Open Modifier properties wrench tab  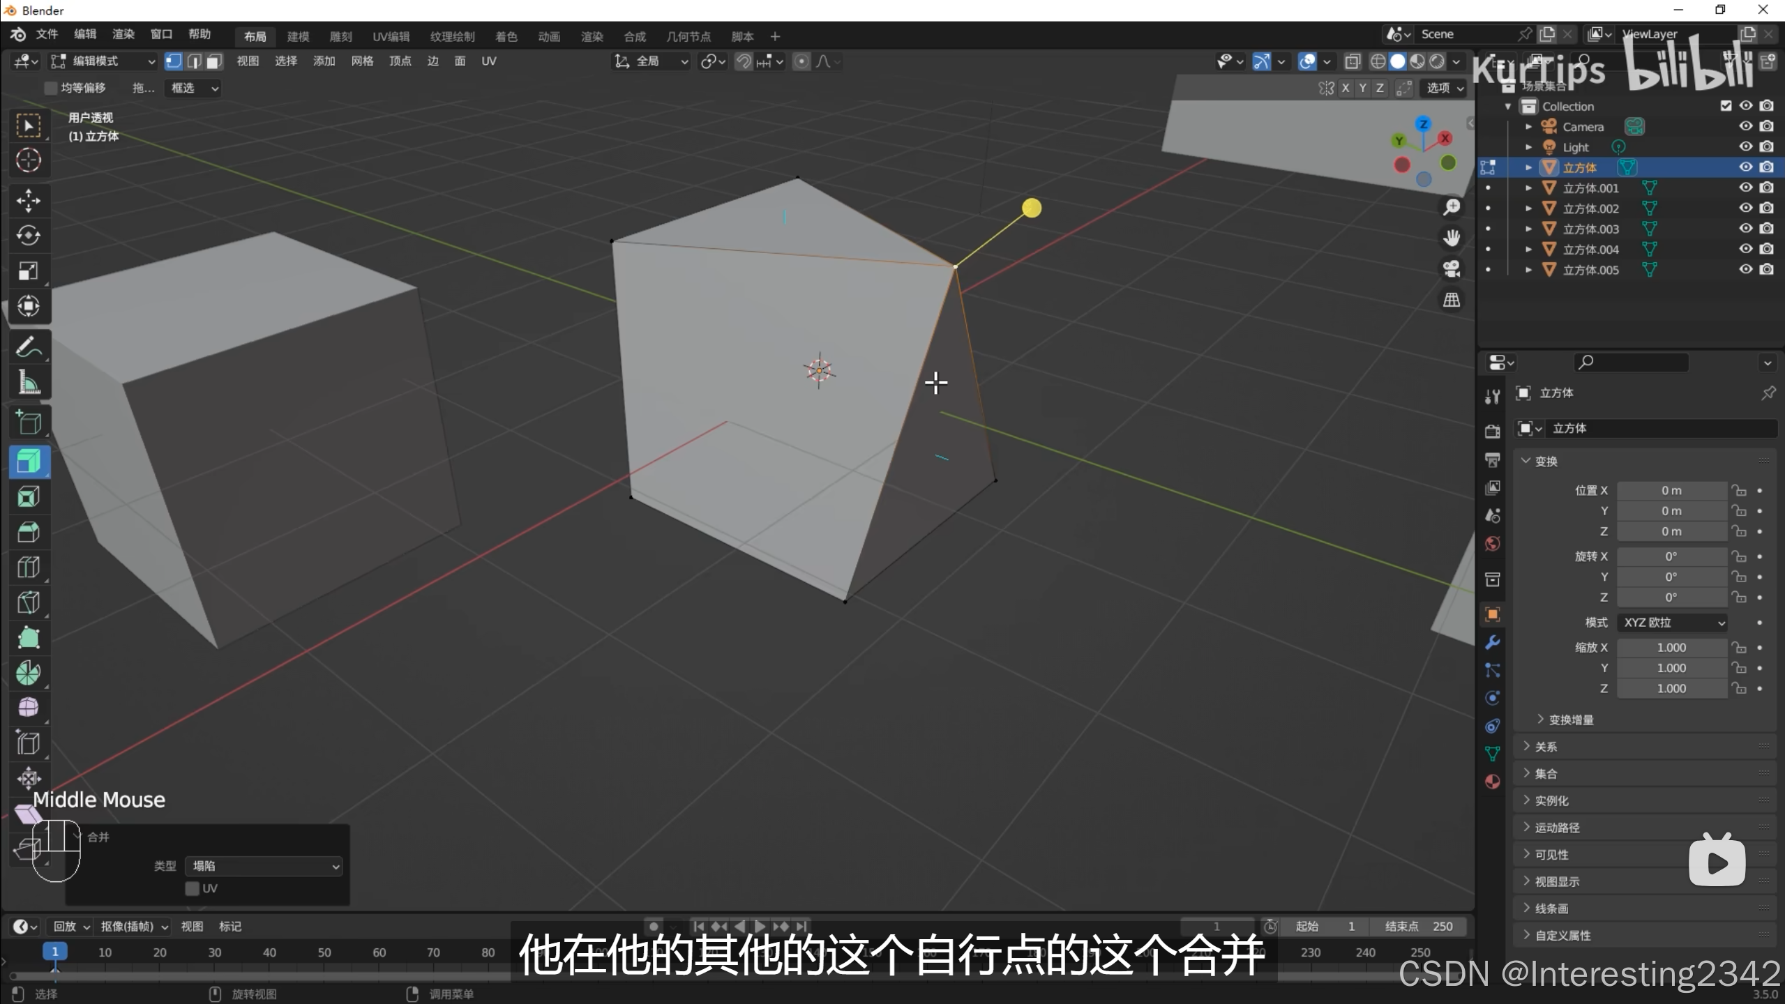click(1492, 642)
